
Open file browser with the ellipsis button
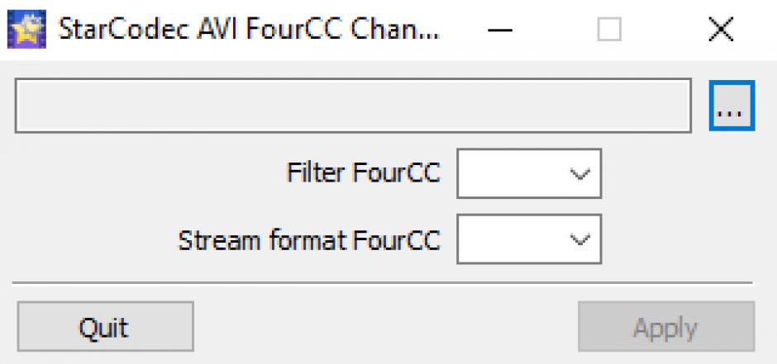tap(732, 106)
